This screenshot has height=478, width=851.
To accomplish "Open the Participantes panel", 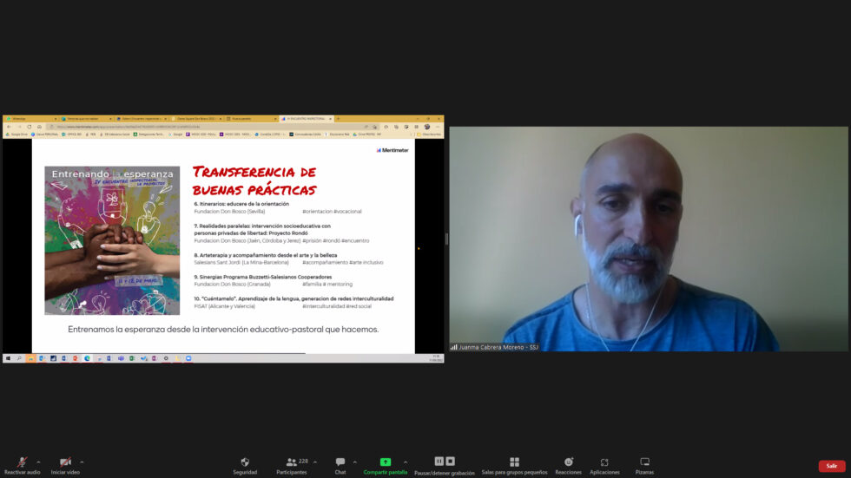I will 292,462.
